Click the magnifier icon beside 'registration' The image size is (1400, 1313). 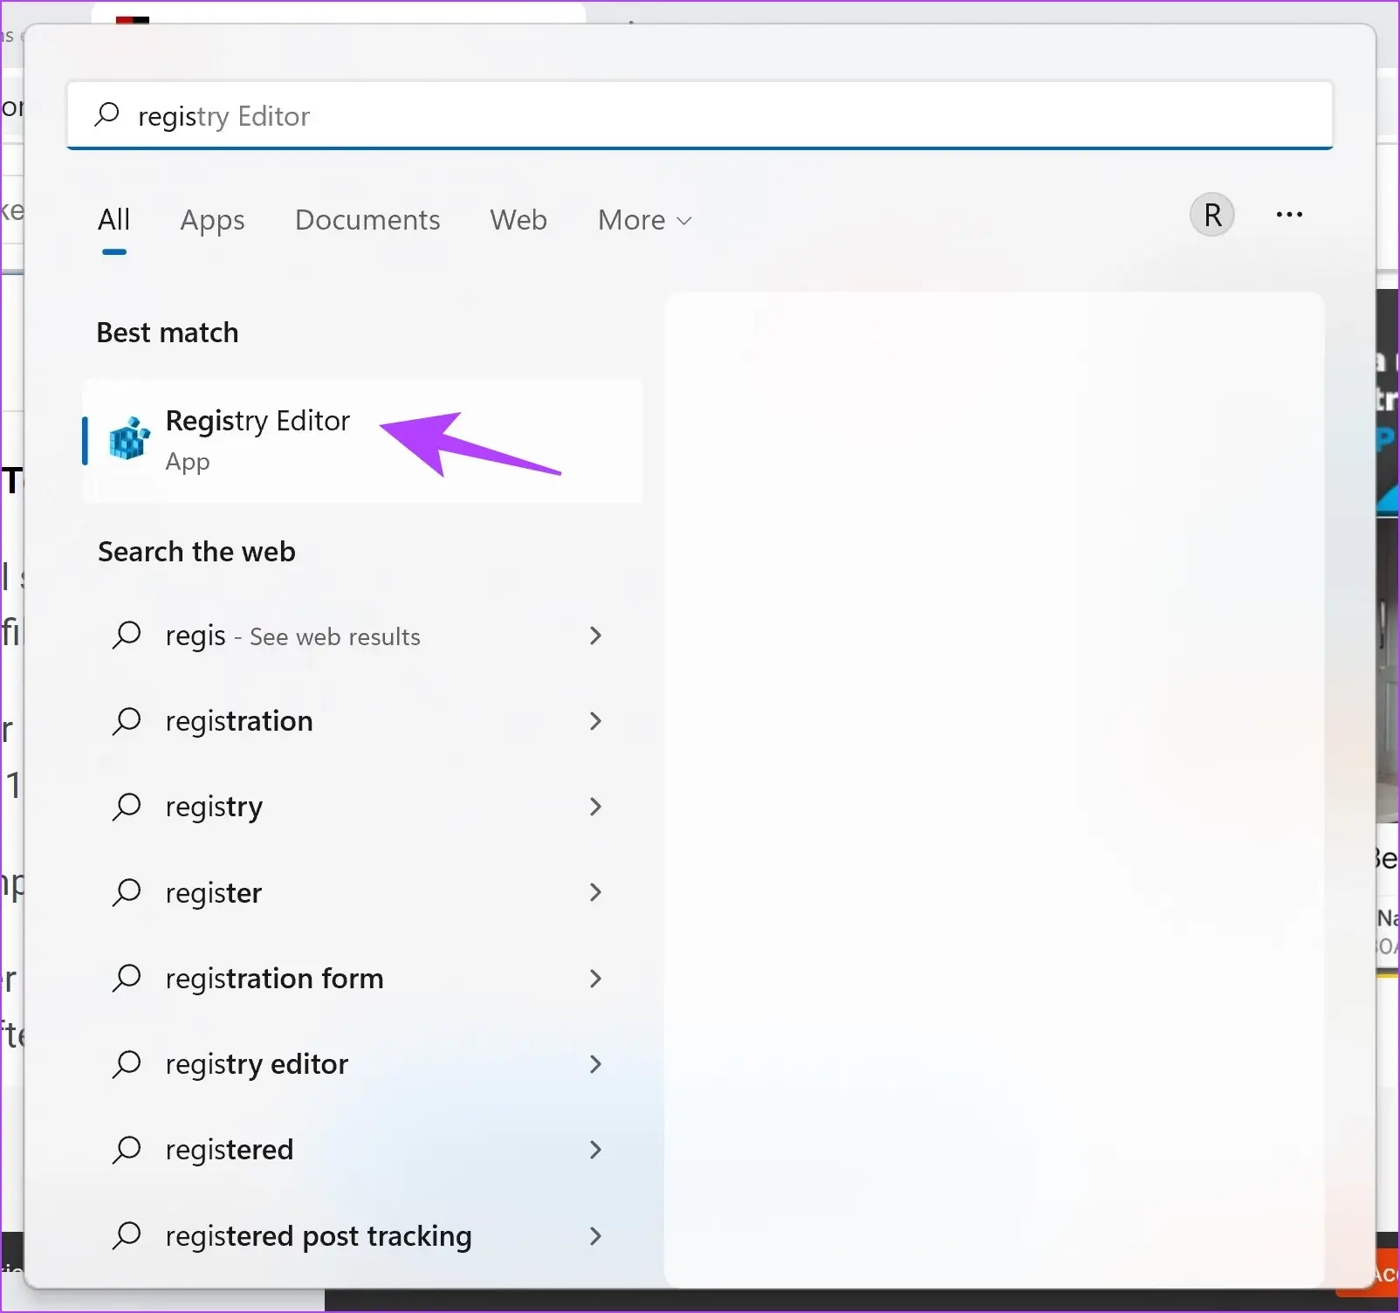(127, 721)
